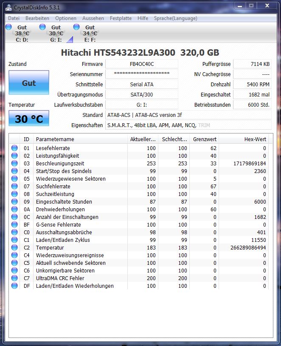Click the Eigenschaften field with S.M.A.R.T.
281x346 pixels.
tap(188, 125)
